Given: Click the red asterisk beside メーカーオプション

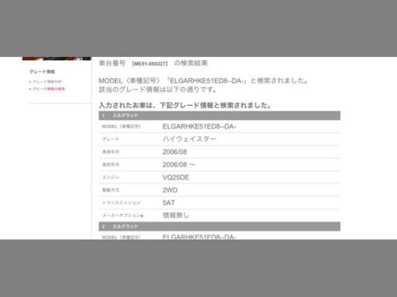Looking at the screenshot, I should click(142, 216).
